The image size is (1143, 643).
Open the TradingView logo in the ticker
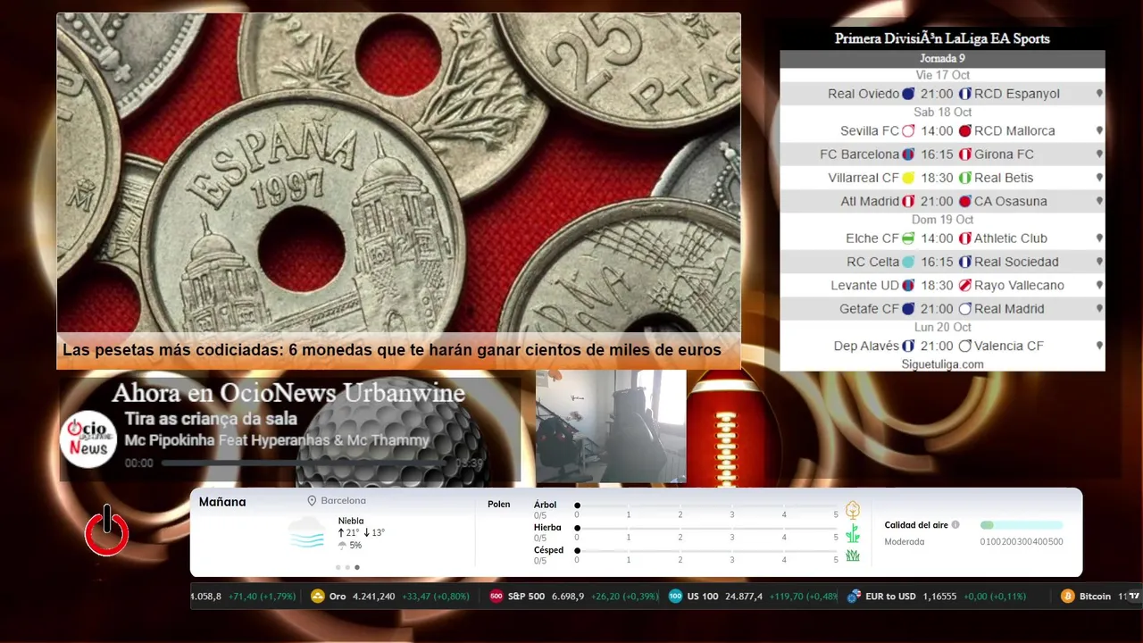tap(1134, 597)
